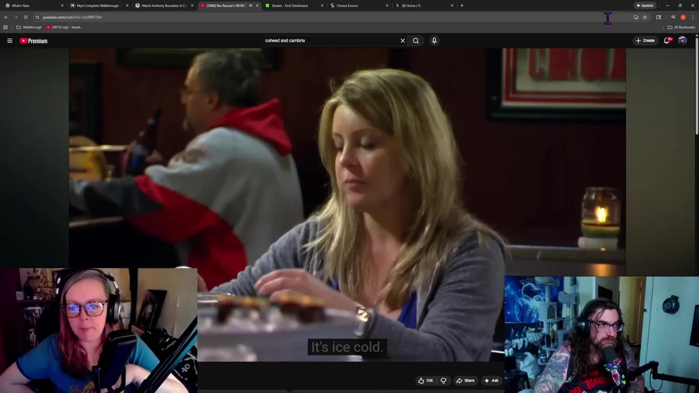Start voice search with the microphone
This screenshot has height=393, width=699.
(x=434, y=40)
